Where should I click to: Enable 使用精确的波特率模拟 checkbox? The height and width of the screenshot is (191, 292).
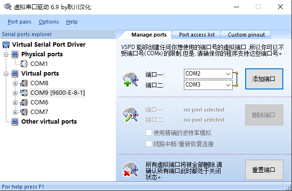(149, 133)
